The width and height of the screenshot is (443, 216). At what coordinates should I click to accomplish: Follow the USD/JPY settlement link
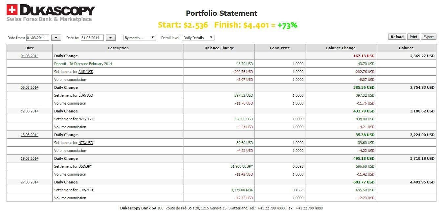pos(85,166)
